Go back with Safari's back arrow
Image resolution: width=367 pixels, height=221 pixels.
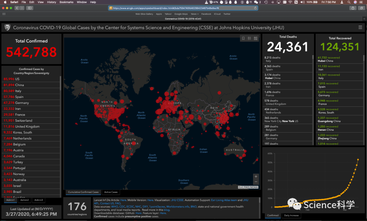(17, 8)
